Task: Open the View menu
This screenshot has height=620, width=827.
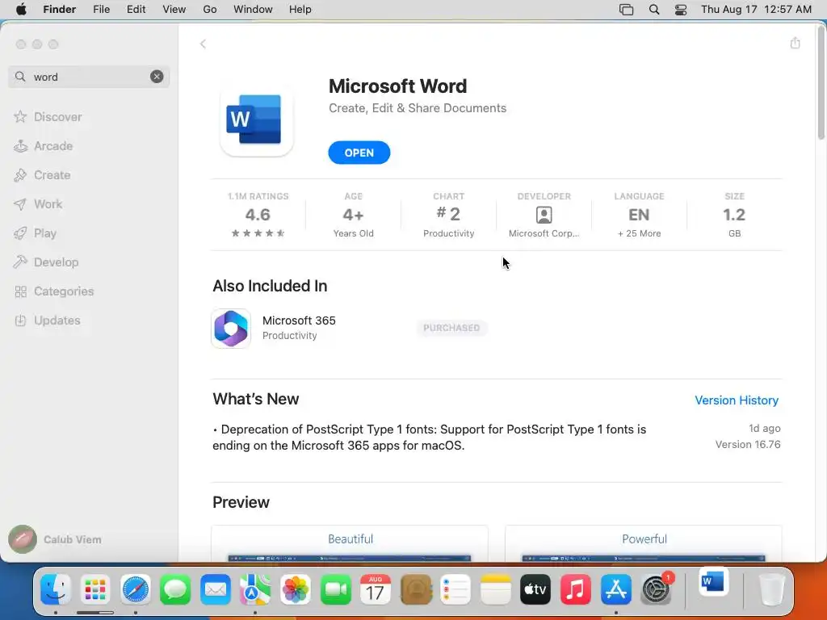Action: tap(174, 9)
